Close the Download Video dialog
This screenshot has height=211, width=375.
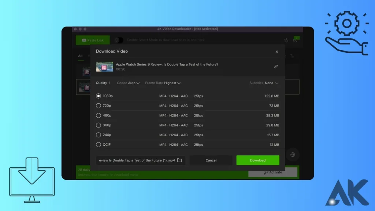(277, 51)
